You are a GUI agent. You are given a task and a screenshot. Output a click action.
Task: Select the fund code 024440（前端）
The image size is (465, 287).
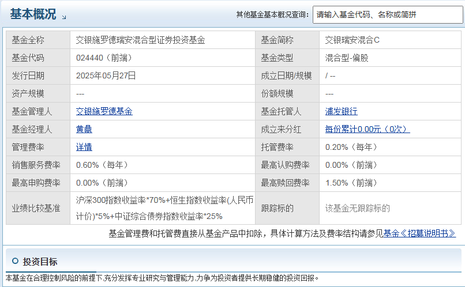click(x=104, y=58)
